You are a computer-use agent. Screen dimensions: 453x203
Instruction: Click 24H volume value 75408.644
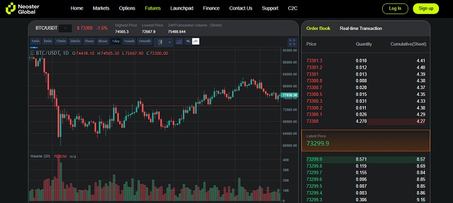[177, 32]
